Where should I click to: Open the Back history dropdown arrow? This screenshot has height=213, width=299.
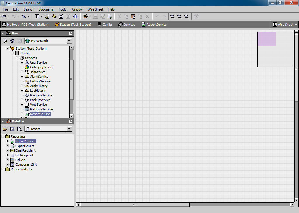8,16
